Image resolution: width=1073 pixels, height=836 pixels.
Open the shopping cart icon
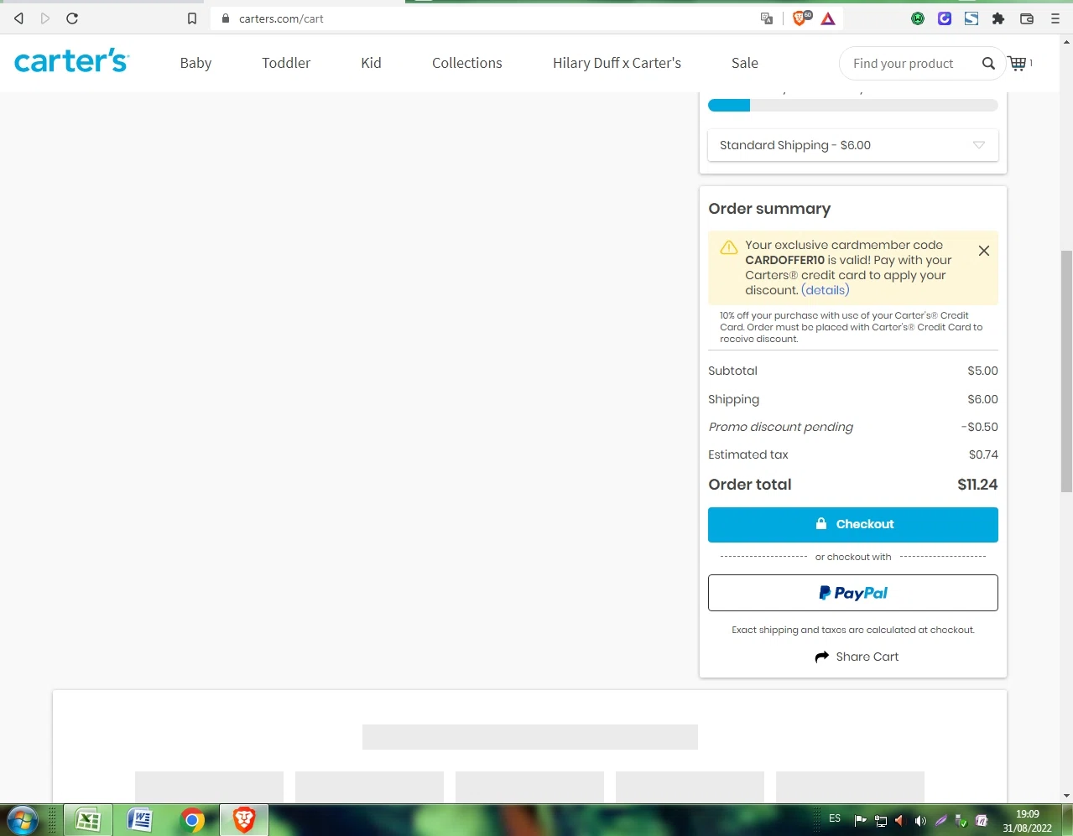[1018, 63]
